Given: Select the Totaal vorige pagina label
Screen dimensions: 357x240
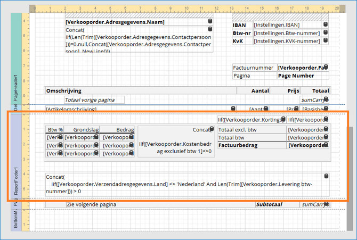Looking at the screenshot, I should click(x=94, y=100).
